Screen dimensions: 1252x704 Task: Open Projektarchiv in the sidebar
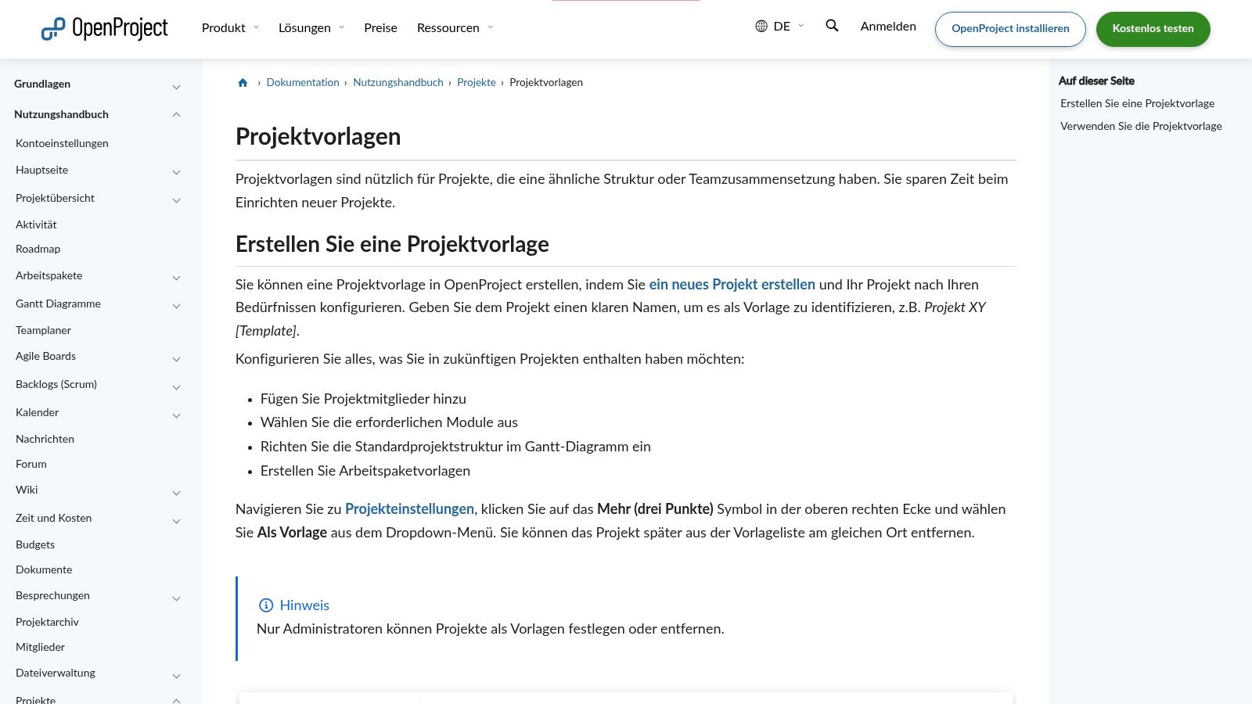[x=47, y=622]
